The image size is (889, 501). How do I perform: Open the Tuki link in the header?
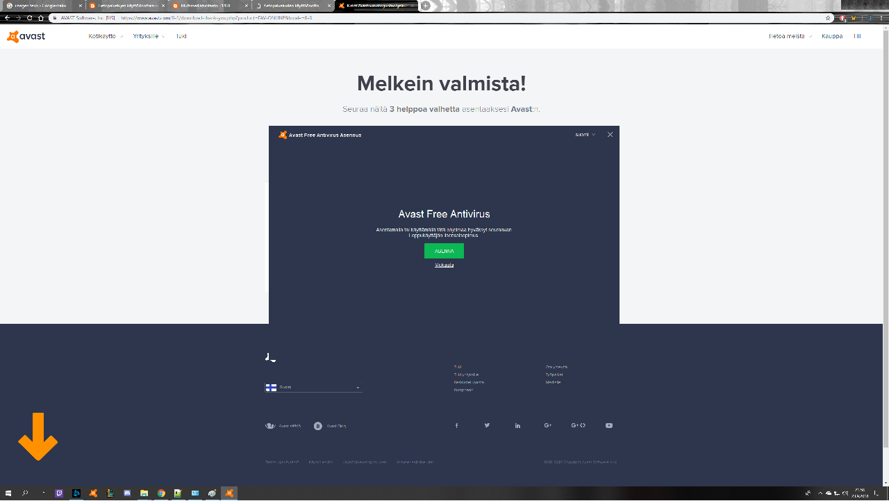pos(181,36)
